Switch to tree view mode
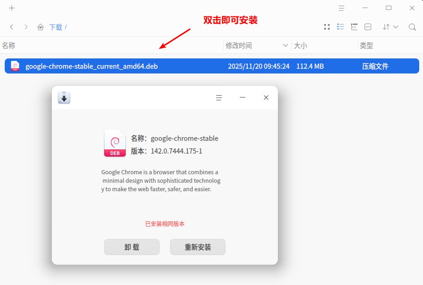The width and height of the screenshot is (423, 285). [x=354, y=27]
